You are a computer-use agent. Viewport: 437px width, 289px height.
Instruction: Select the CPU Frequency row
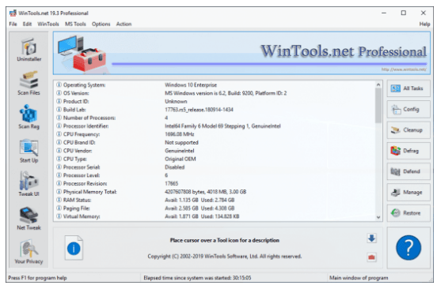[215, 134]
